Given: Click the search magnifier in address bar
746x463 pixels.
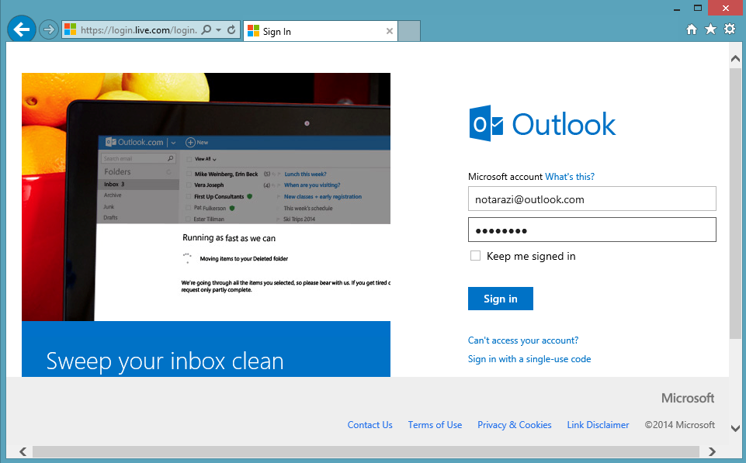Looking at the screenshot, I should click(206, 30).
